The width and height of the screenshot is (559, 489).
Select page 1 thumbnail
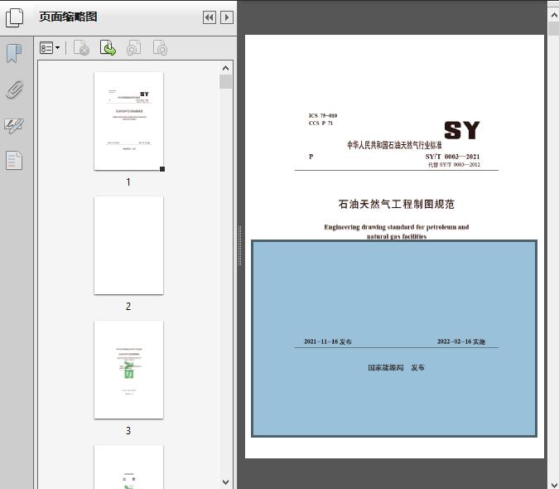click(128, 121)
